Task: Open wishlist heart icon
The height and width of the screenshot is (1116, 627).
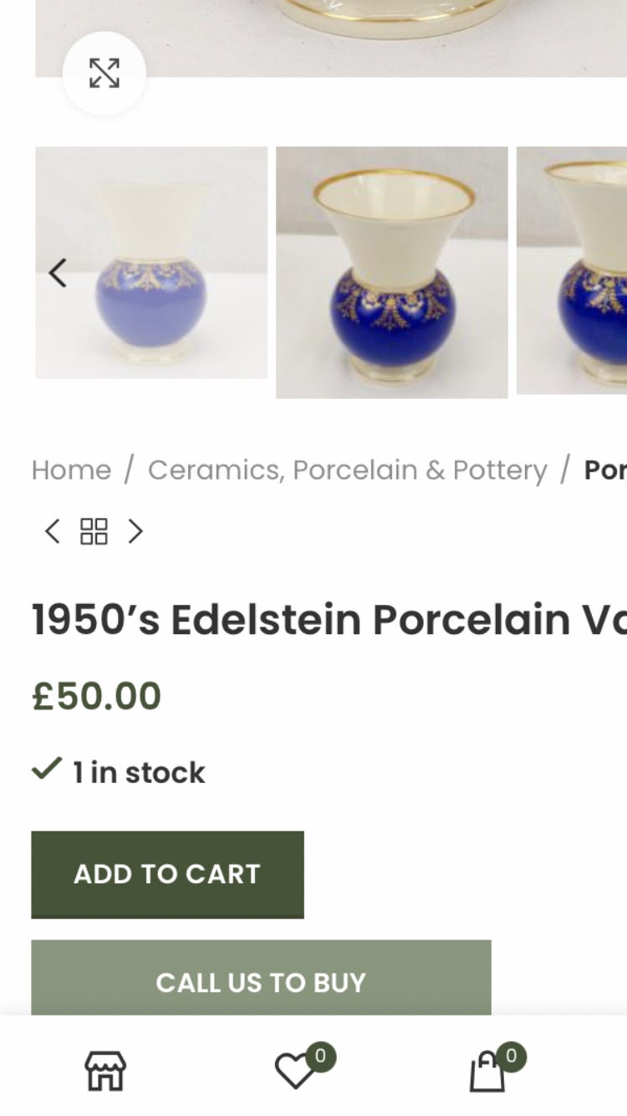Action: (294, 1072)
